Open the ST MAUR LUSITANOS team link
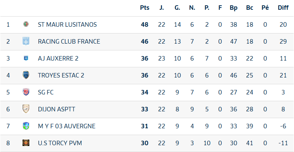Viewport: 294px width, 152px height. [67, 24]
